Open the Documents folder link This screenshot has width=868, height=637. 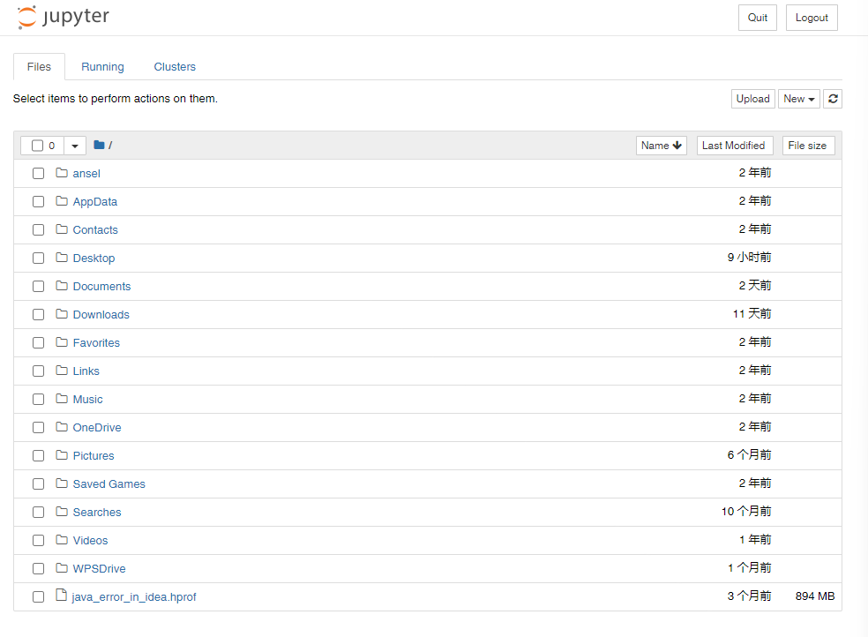coord(101,287)
